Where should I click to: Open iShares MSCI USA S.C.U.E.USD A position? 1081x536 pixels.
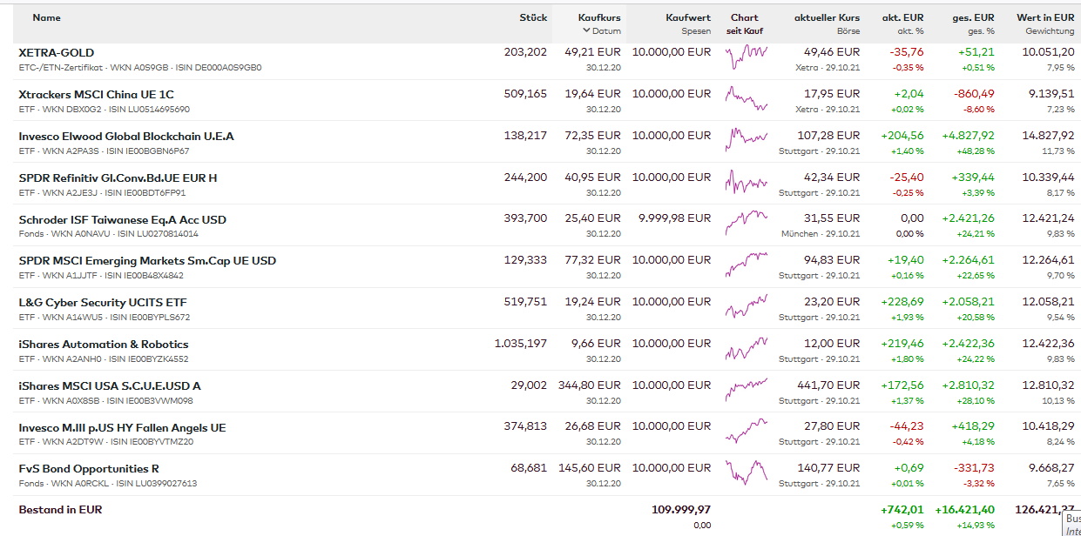[x=110, y=386]
